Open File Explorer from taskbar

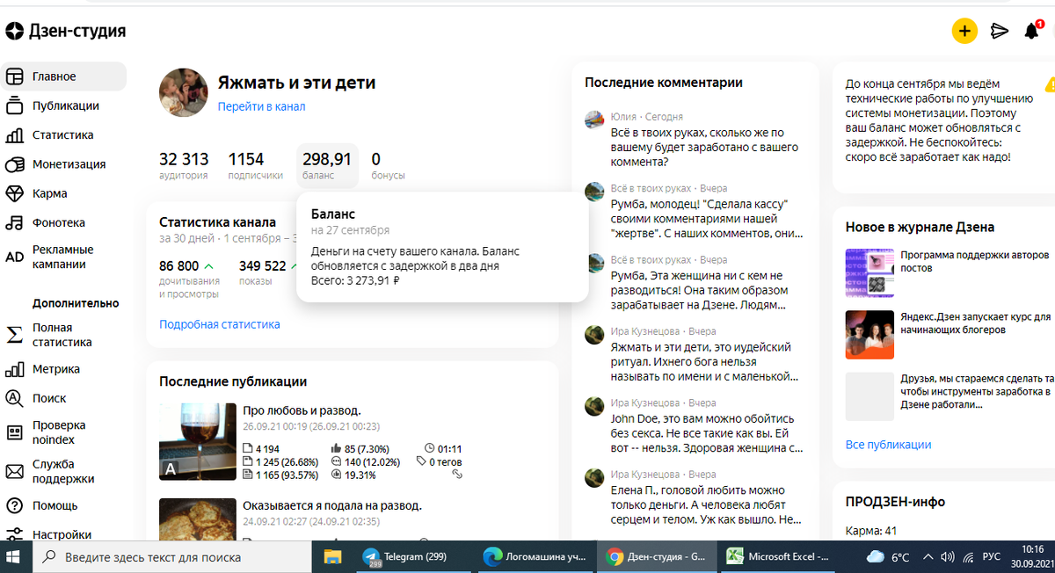(332, 556)
